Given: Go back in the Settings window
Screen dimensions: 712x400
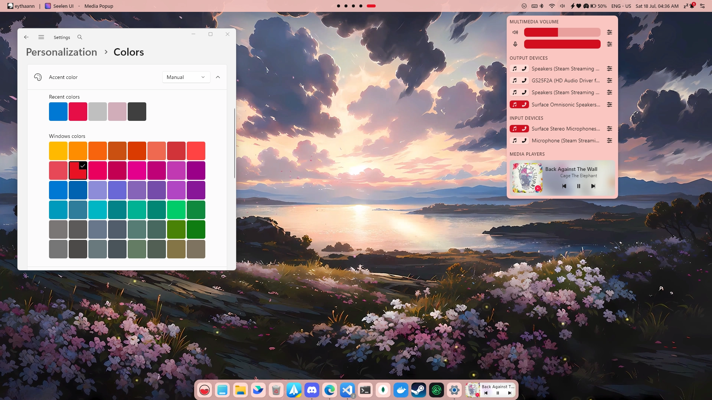Looking at the screenshot, I should pos(26,37).
